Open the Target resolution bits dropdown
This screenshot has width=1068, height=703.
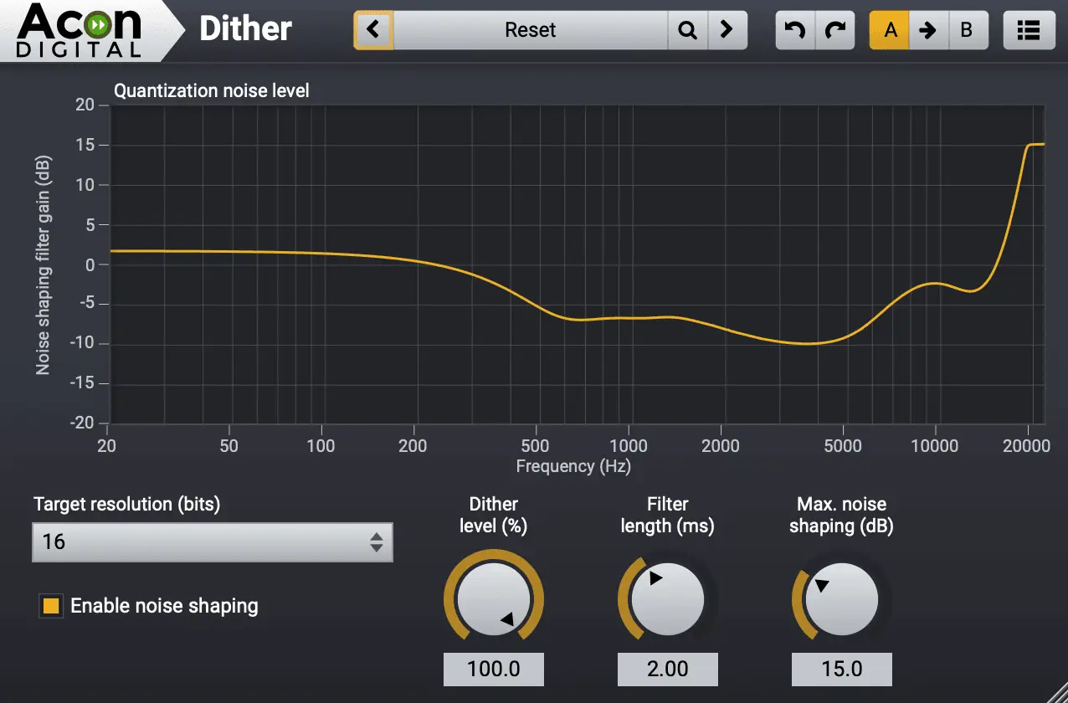click(x=212, y=542)
